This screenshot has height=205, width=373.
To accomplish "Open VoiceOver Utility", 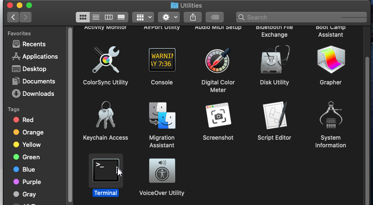I will pyautogui.click(x=162, y=170).
